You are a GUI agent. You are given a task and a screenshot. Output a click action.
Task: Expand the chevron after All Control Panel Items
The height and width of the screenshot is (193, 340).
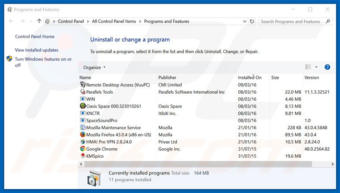140,21
